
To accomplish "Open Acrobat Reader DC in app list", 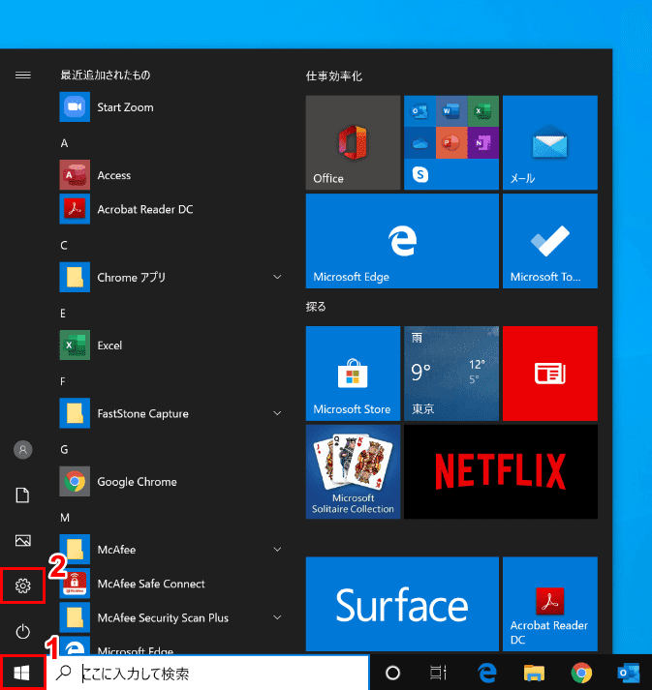I will 171,209.
